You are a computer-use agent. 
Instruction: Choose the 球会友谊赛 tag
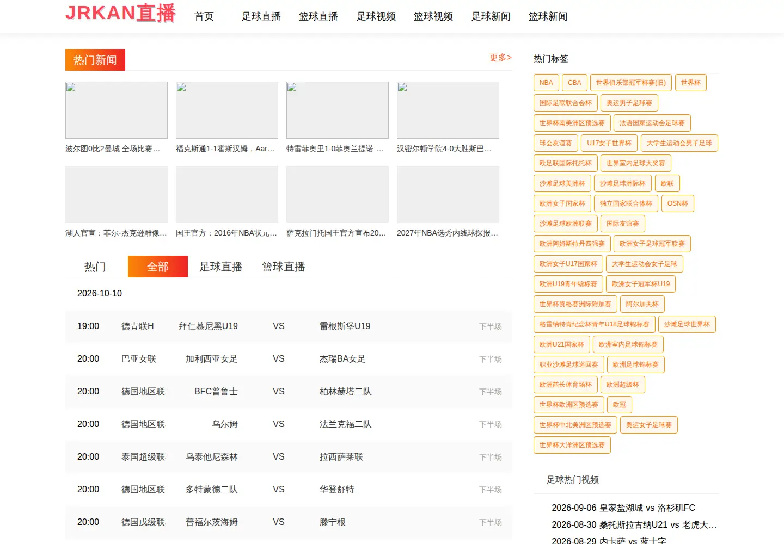(x=556, y=143)
